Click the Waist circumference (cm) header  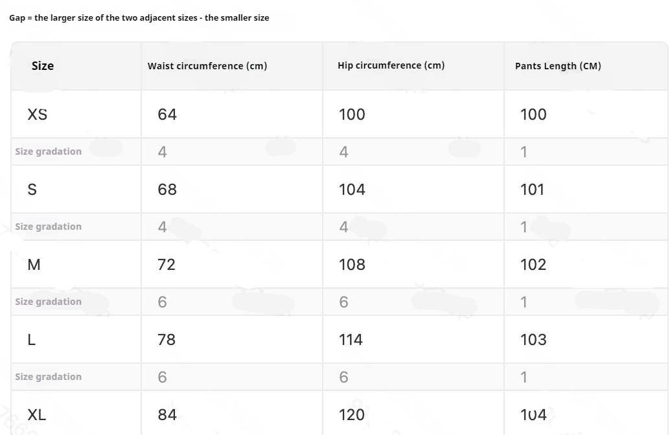point(207,66)
